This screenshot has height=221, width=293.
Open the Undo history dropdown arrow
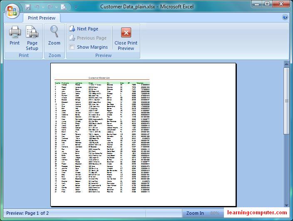43,7
